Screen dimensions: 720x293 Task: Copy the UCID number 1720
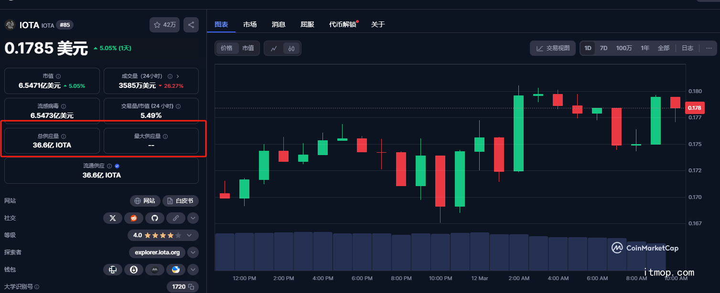pos(191,287)
